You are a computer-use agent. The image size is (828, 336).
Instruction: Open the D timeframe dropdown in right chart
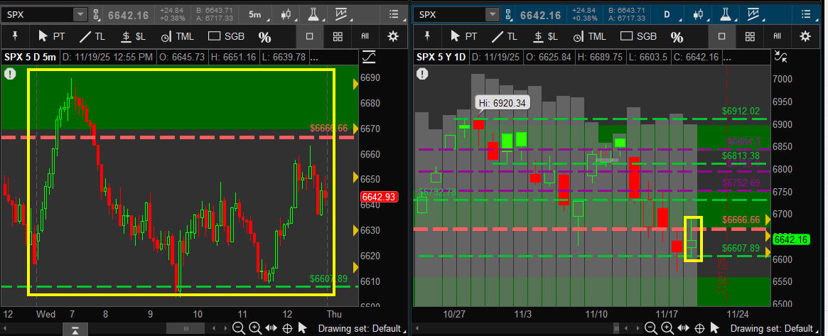(x=666, y=14)
